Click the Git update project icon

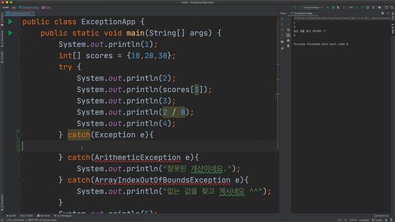[357, 7]
